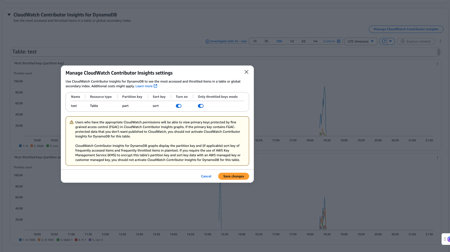Click the vertical ellipsis next to Explore related

click(440, 41)
